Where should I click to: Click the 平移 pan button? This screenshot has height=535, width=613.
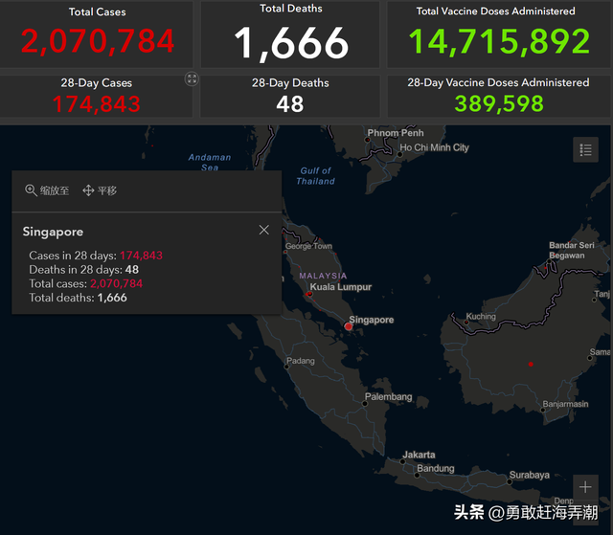coord(100,190)
